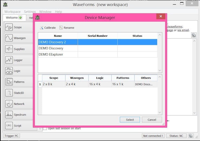200x141 pixels.
Task: Open the Supplies instrument
Action: (x=19, y=49)
